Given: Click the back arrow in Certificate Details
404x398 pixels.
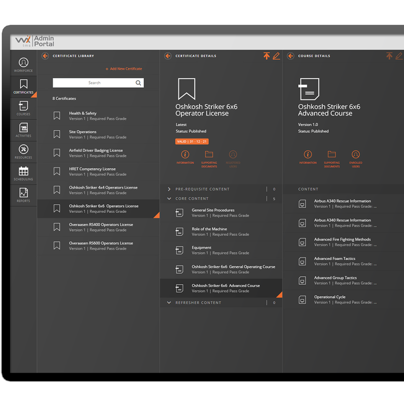Looking at the screenshot, I should pos(168,56).
